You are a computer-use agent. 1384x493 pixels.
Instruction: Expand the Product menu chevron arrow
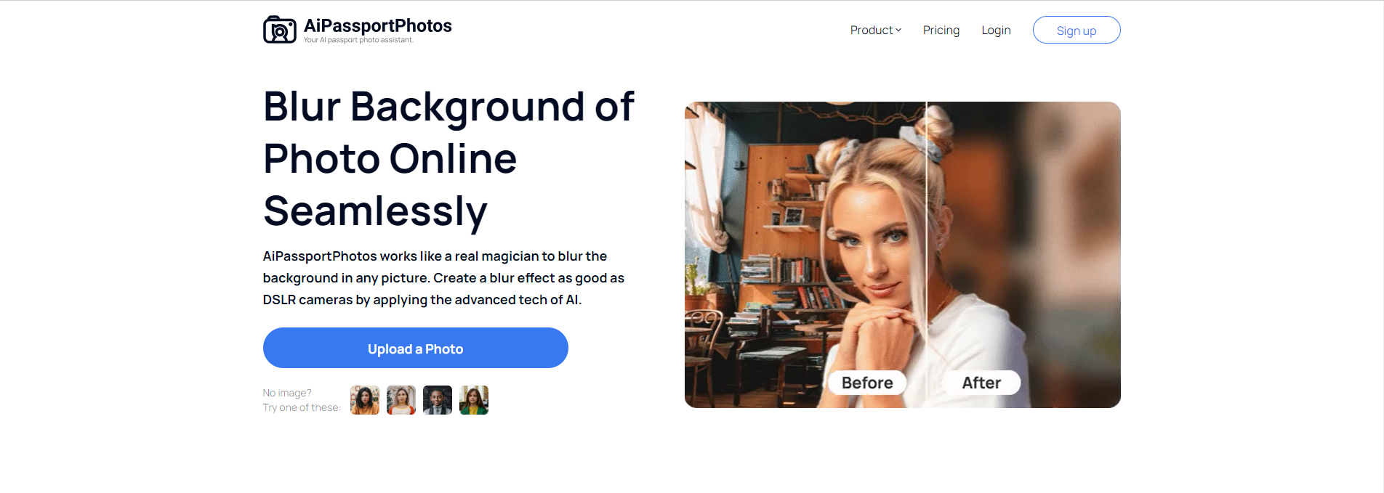(x=898, y=30)
